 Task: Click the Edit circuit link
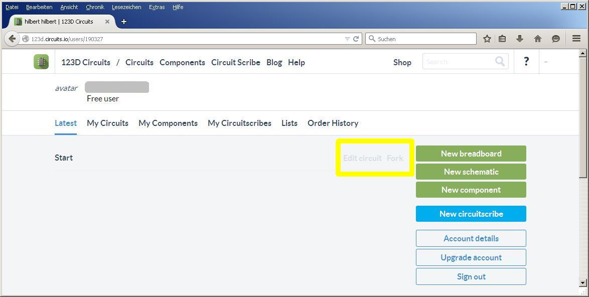[x=362, y=158]
